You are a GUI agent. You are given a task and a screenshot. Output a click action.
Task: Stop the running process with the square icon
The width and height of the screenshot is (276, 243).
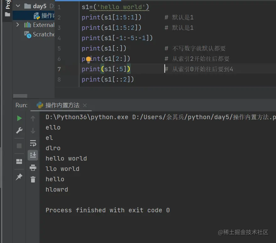click(x=19, y=146)
